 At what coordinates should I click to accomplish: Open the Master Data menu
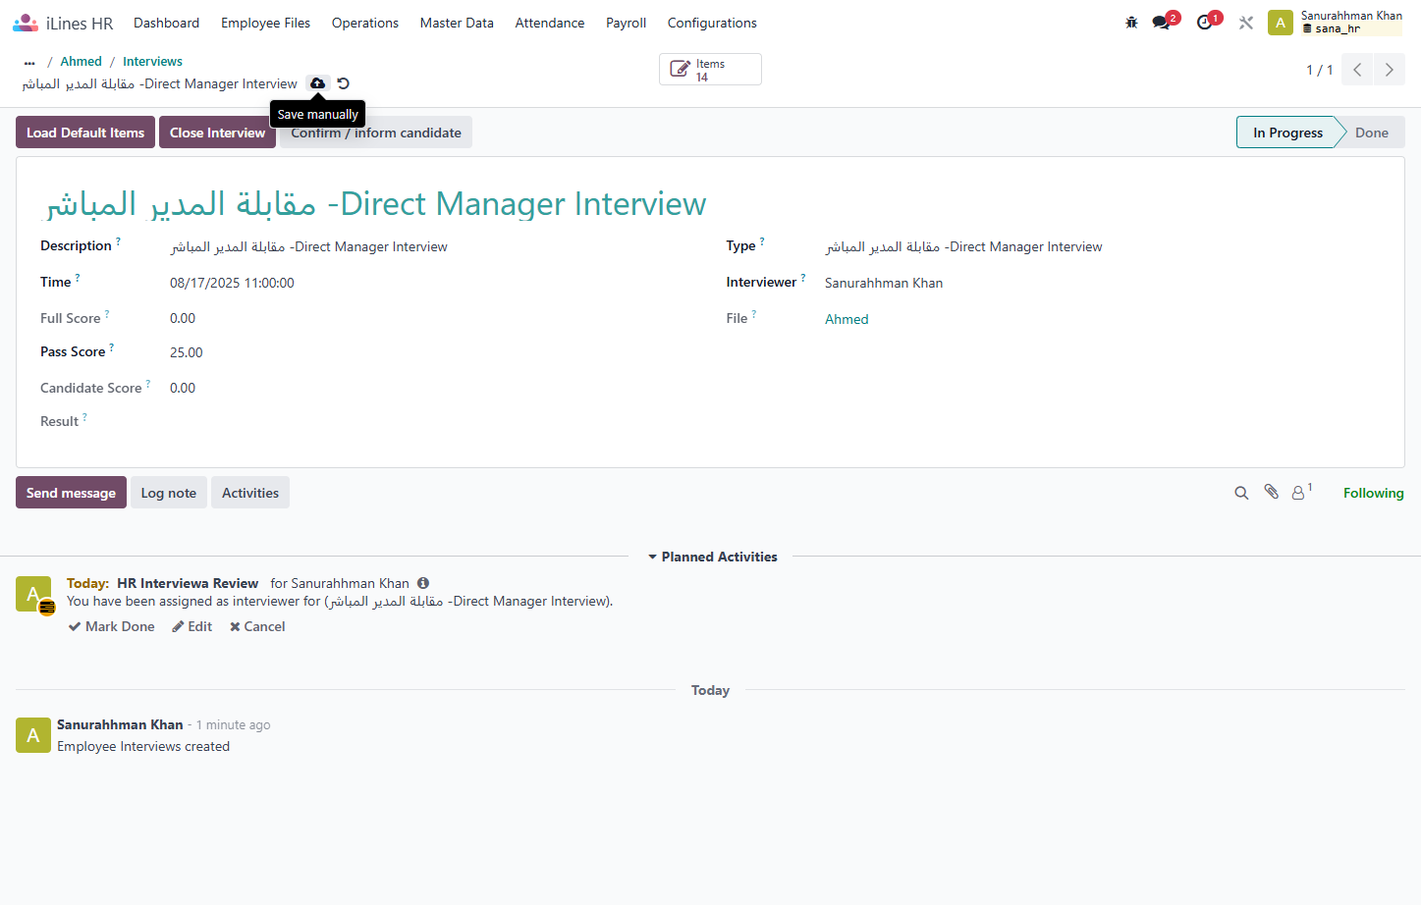coord(457,23)
